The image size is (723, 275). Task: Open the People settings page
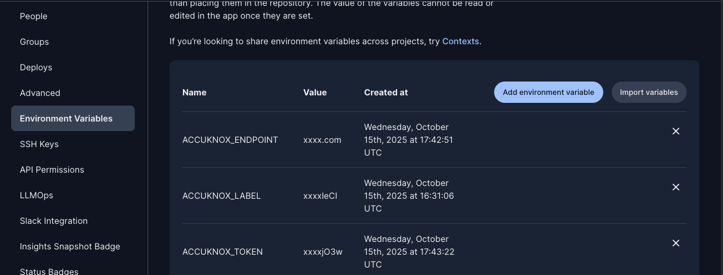pyautogui.click(x=34, y=16)
